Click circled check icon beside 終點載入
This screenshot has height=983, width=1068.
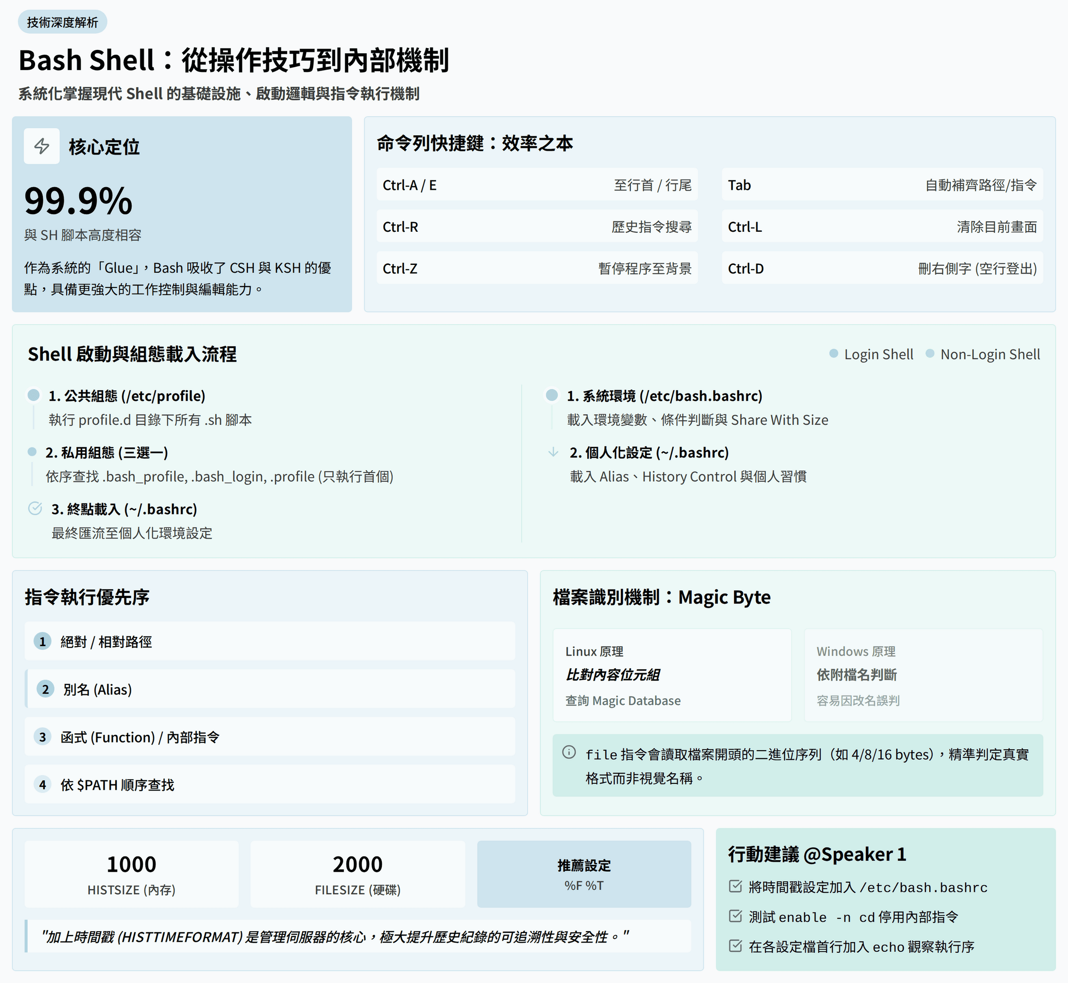[x=35, y=508]
